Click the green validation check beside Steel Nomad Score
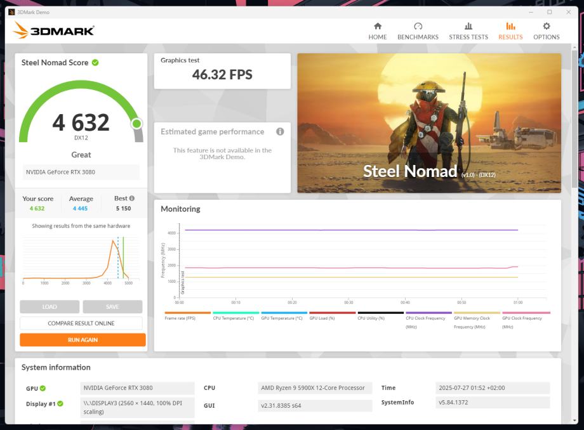Viewport: 584px width, 430px height. click(x=95, y=63)
